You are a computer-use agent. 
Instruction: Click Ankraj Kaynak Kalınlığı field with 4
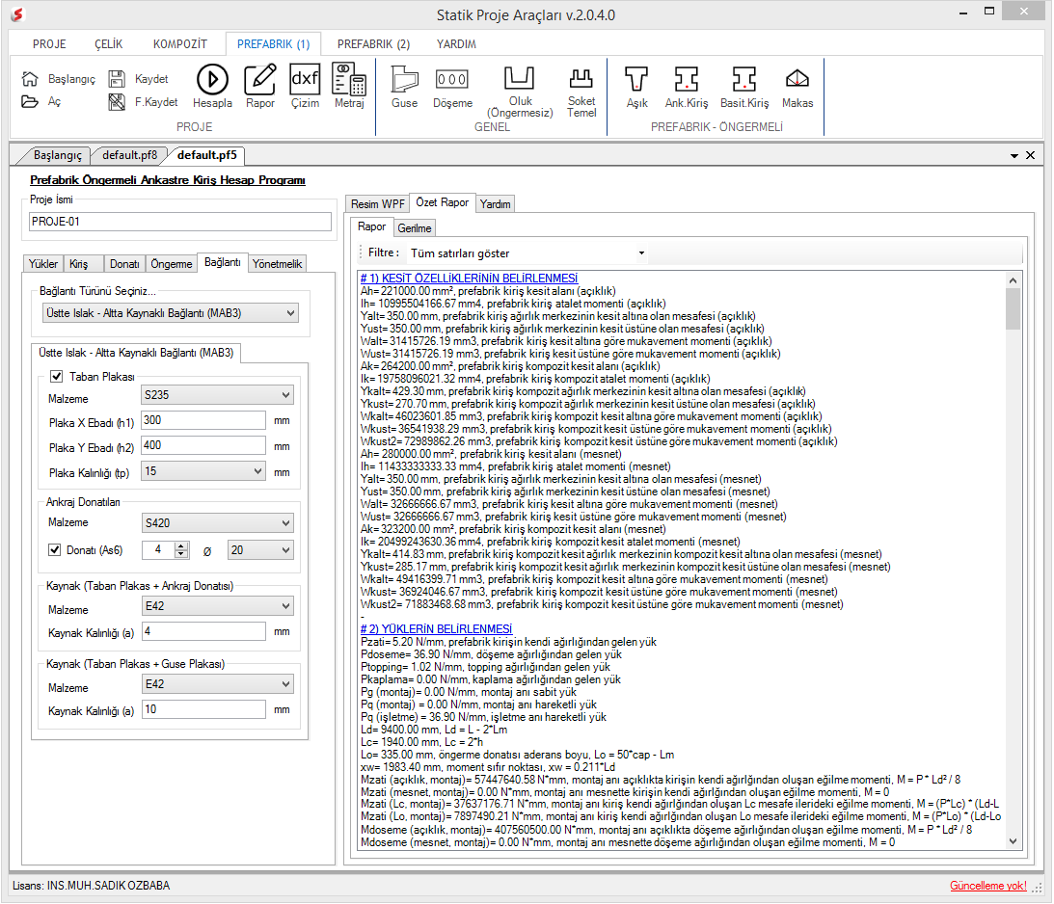tap(203, 631)
